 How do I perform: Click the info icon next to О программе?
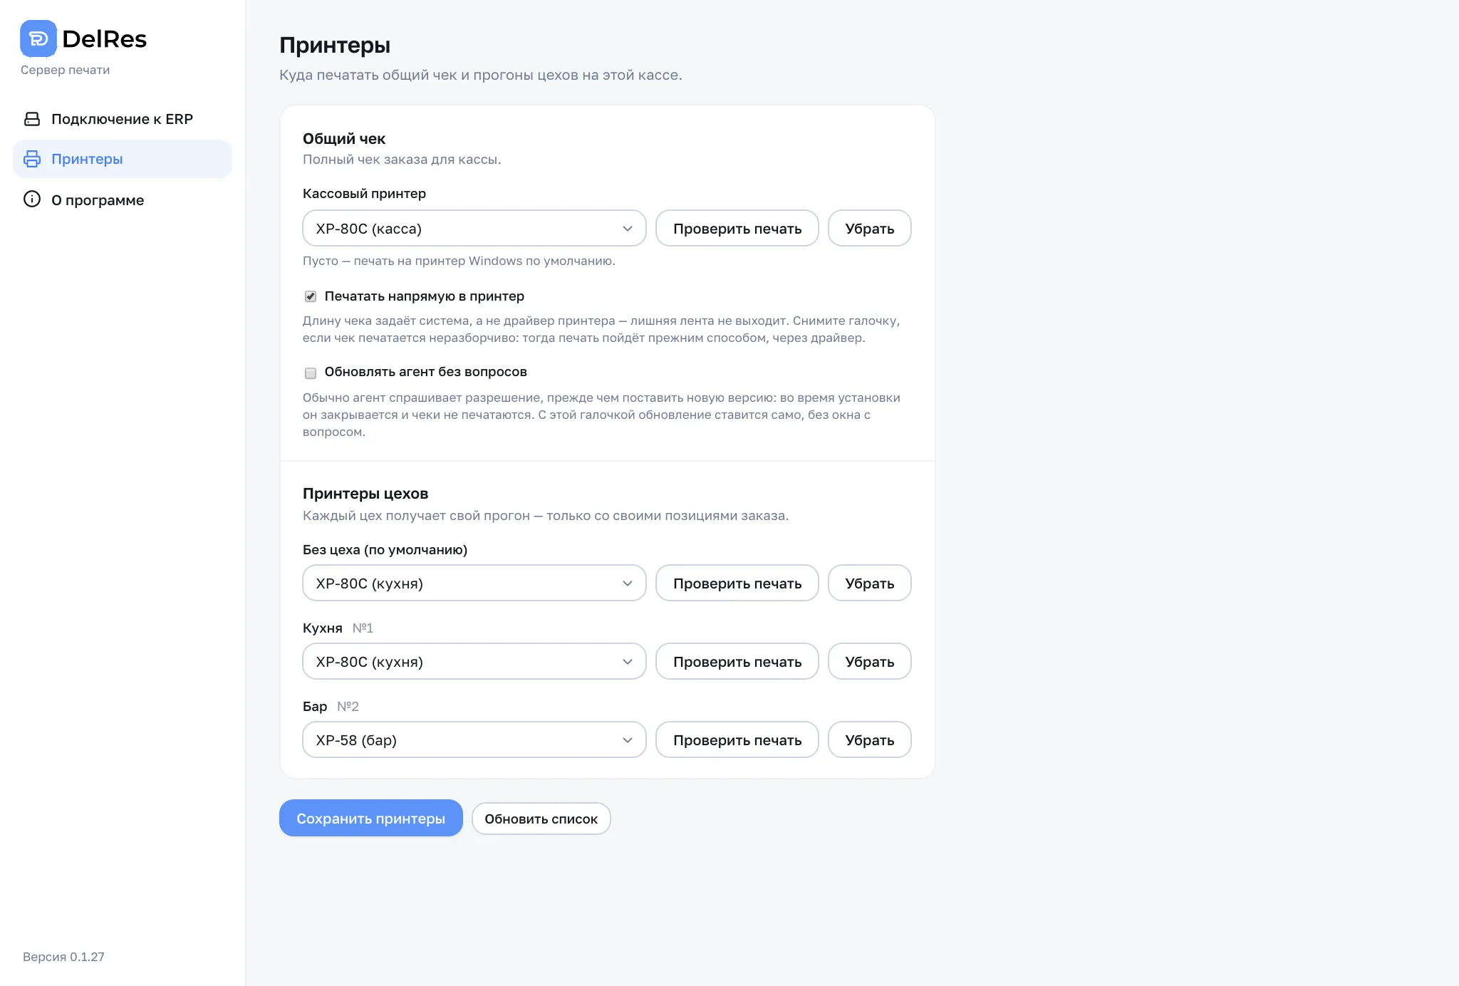coord(32,199)
